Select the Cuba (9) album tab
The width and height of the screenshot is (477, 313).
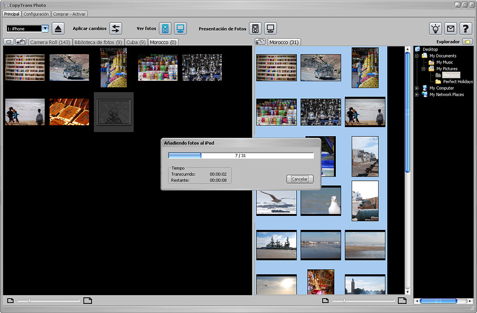(x=135, y=42)
